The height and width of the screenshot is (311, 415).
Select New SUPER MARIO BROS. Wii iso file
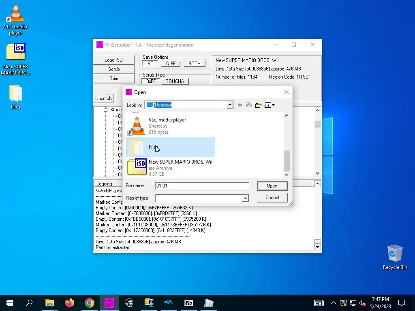(x=171, y=168)
